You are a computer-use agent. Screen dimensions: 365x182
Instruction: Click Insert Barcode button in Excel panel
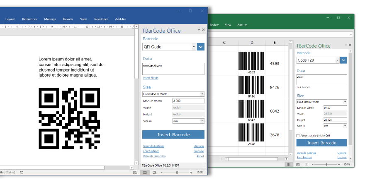(x=322, y=143)
